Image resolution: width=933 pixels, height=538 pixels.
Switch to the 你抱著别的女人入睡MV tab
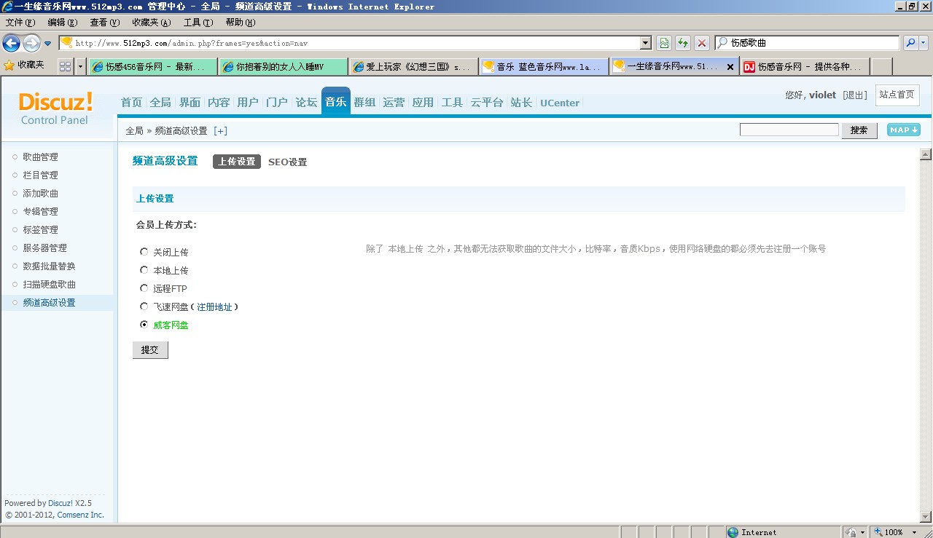[x=283, y=66]
